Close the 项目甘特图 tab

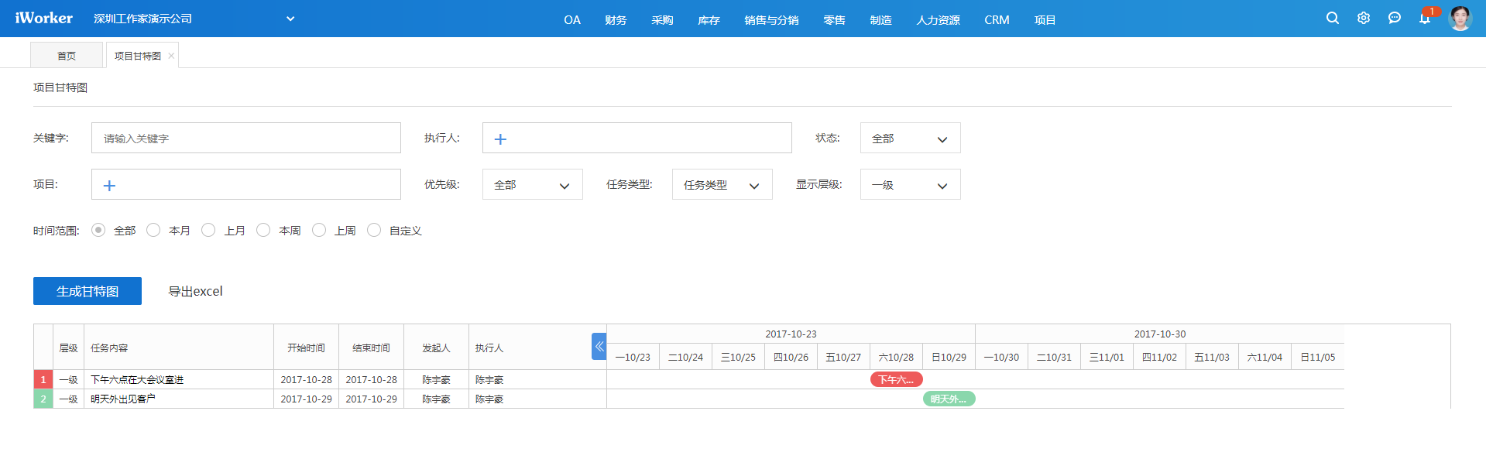pyautogui.click(x=171, y=56)
